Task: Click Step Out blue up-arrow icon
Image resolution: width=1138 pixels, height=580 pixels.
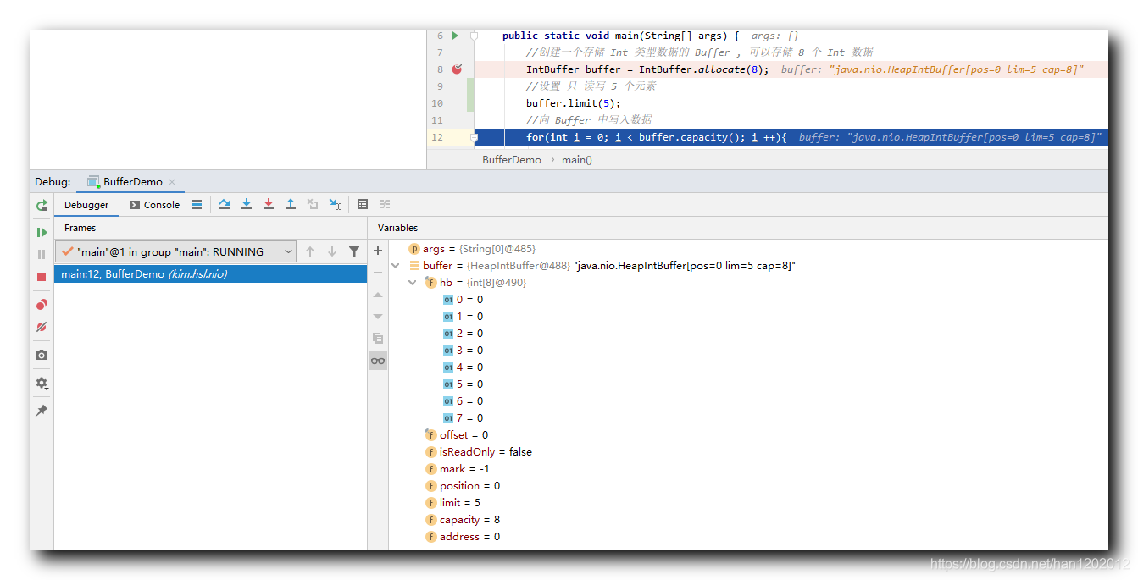Action: (291, 204)
